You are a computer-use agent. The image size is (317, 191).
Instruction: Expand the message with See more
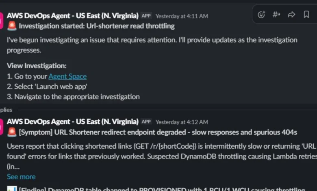(21, 176)
